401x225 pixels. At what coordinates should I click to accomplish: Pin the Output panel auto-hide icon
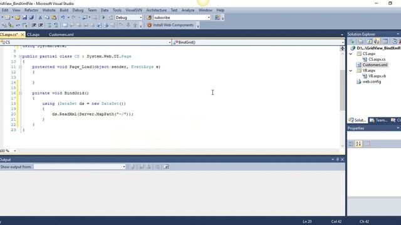338,159
